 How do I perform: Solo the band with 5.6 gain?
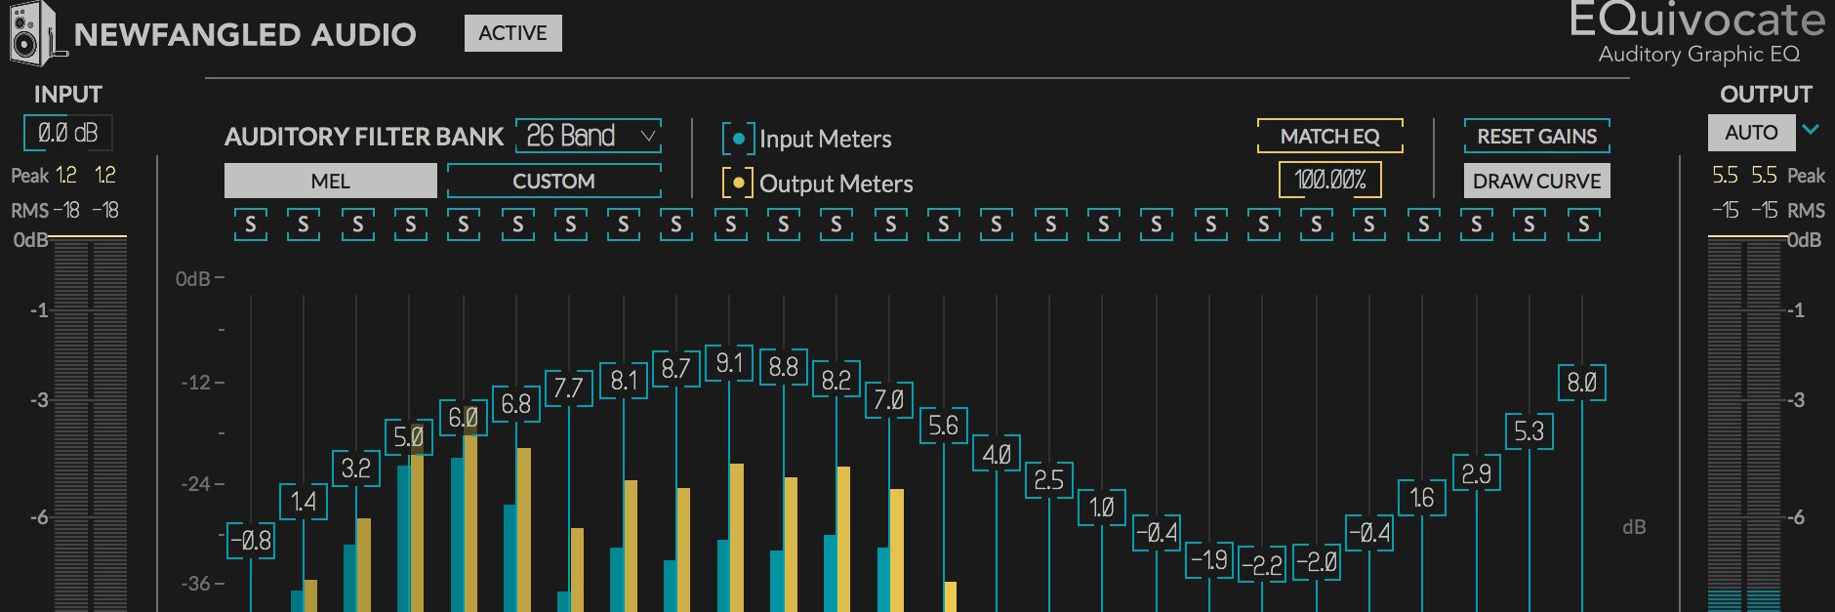[x=944, y=224]
